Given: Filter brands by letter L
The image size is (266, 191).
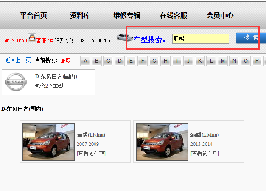Looking at the screenshot, I should tap(211, 61).
